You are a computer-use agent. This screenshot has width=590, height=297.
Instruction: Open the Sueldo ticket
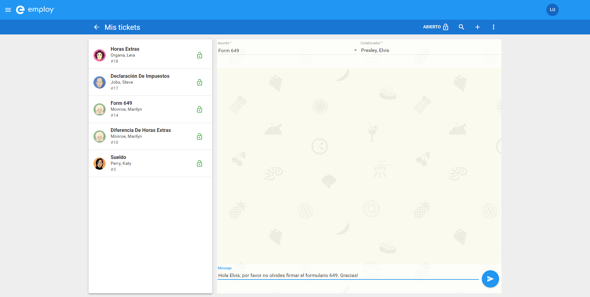[150, 164]
